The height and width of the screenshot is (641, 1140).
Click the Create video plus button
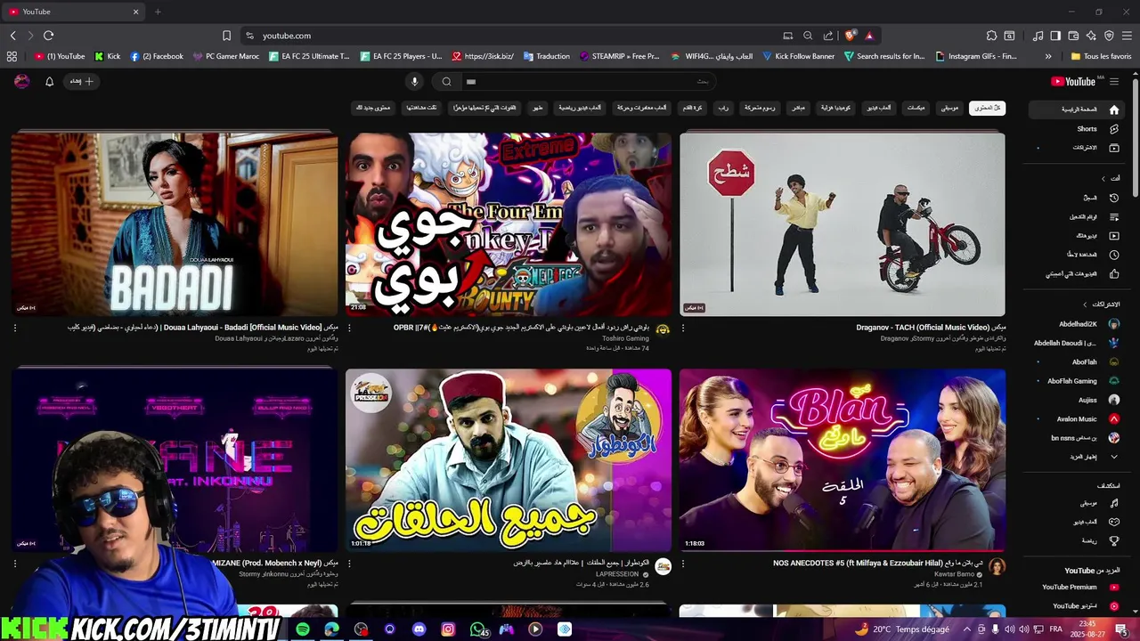point(81,81)
